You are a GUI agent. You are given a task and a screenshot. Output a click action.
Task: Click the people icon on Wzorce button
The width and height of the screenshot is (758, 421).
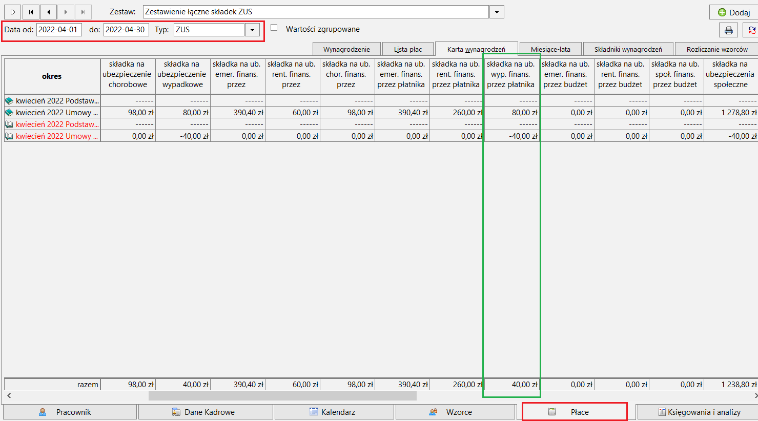[434, 412]
